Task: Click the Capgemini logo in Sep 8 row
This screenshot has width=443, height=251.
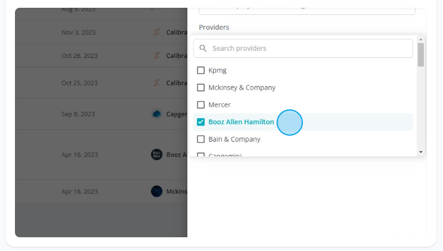Action: (x=156, y=114)
